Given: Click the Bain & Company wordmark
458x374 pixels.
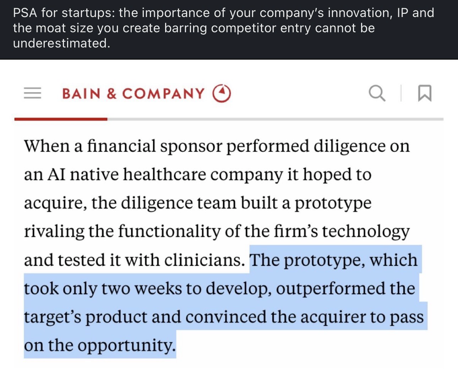Looking at the screenshot, I should coord(133,94).
